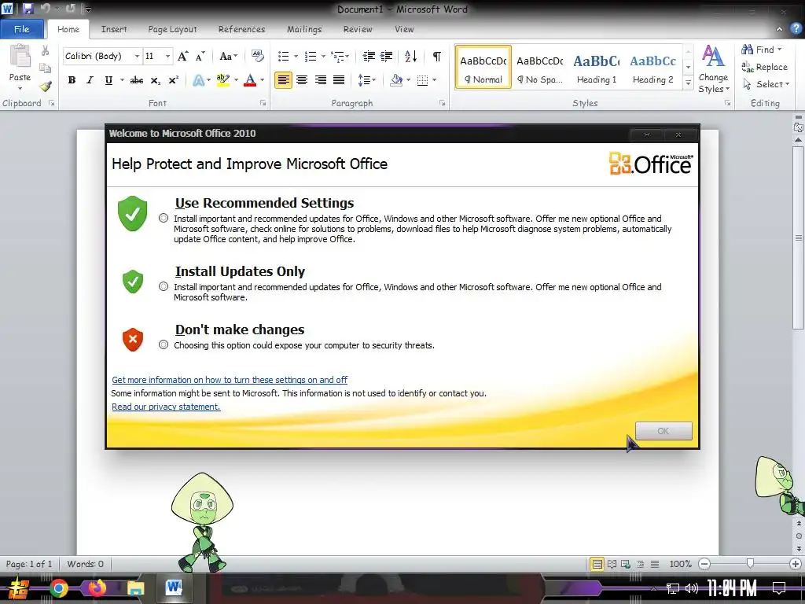Align text right
This screenshot has width=805, height=604.
point(321,80)
